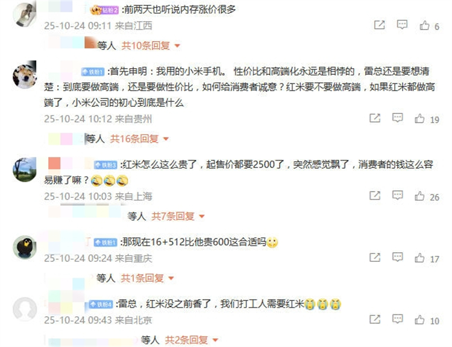
Task: Like the Guizhou comment with 19 likes
Action: pyautogui.click(x=419, y=118)
